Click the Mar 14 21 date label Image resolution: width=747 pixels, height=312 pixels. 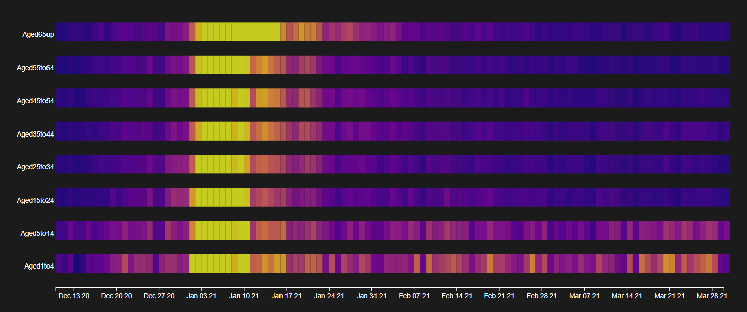[627, 296]
